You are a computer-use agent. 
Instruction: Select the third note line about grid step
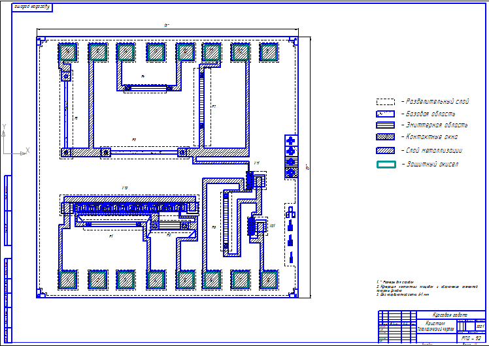point(403,294)
